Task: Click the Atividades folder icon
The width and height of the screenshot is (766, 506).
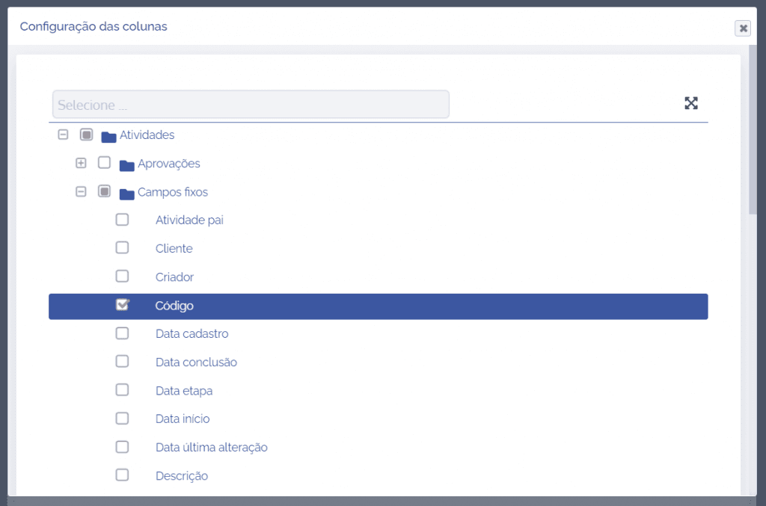Action: (108, 136)
